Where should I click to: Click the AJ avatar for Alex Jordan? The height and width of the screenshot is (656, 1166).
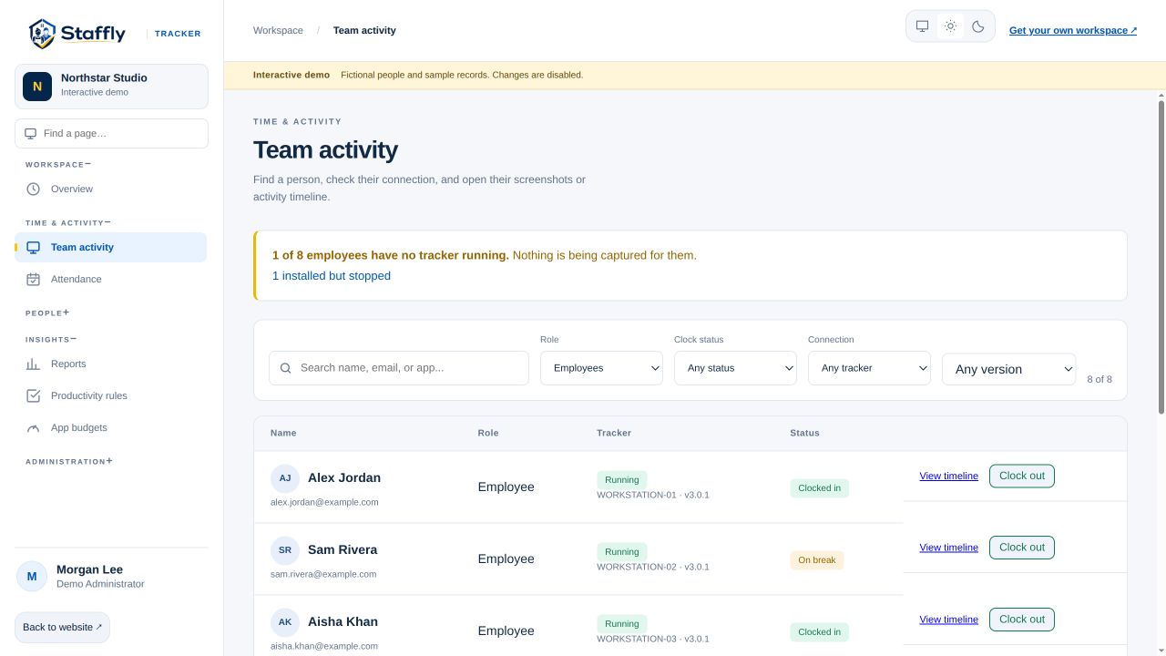click(285, 478)
